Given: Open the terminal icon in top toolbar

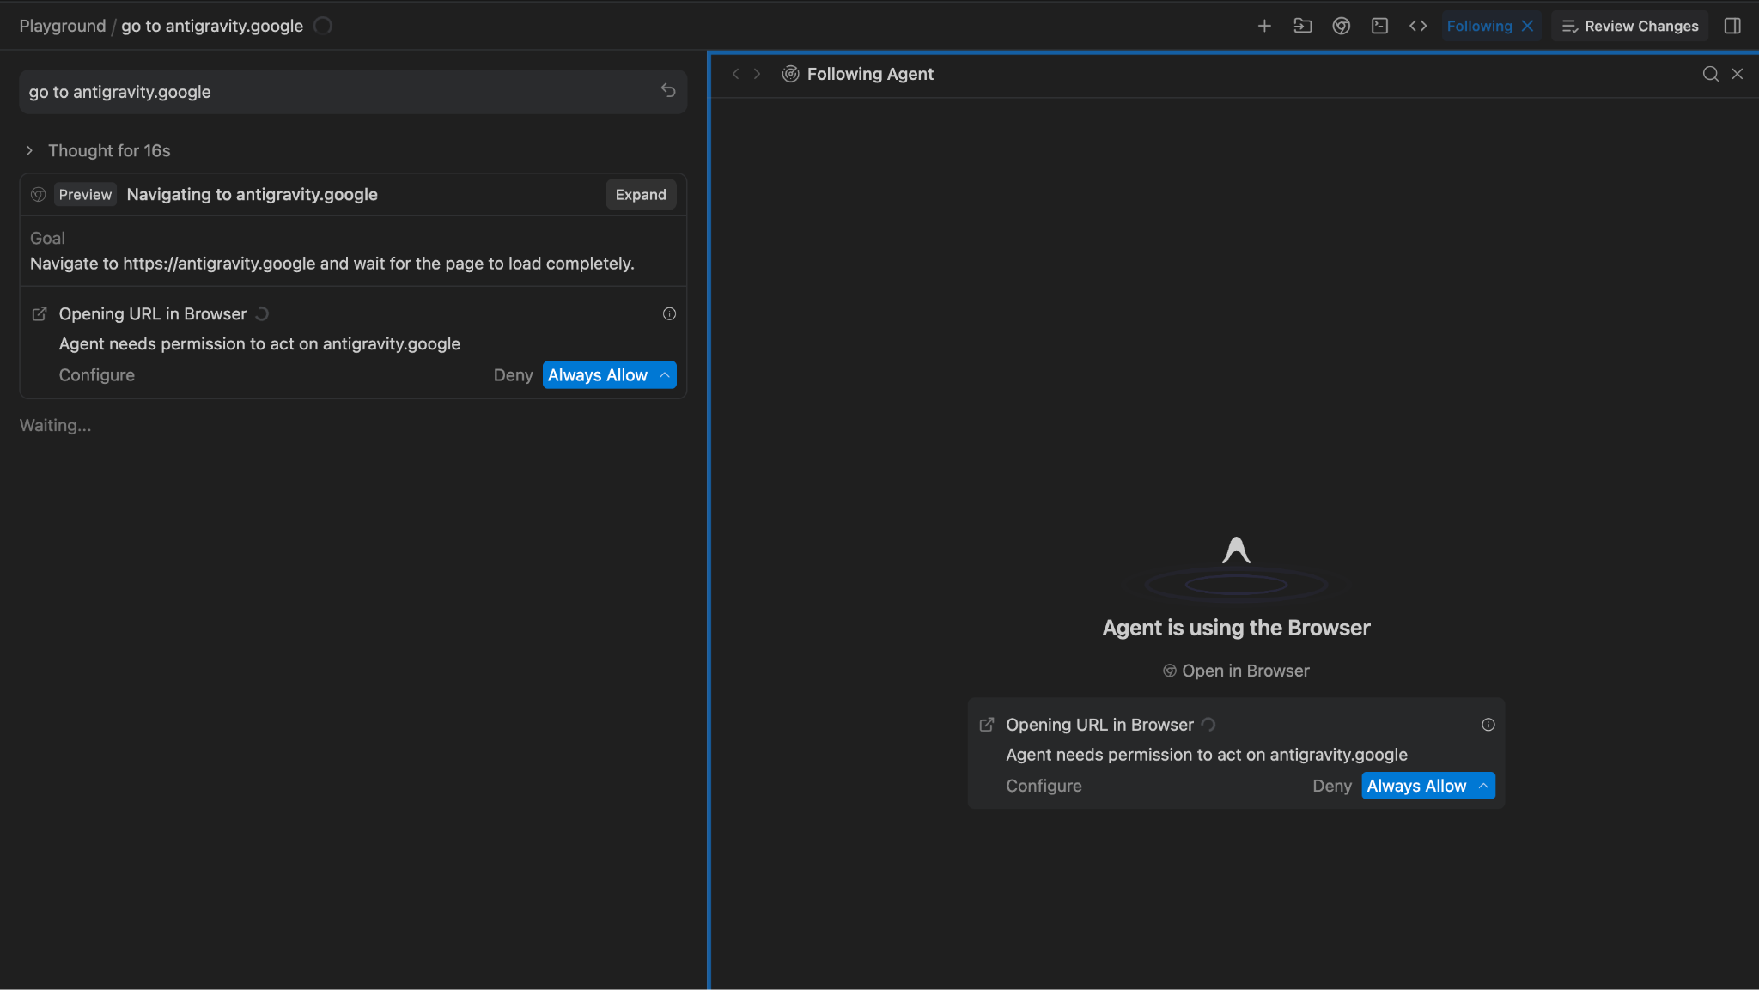Looking at the screenshot, I should tap(1379, 26).
